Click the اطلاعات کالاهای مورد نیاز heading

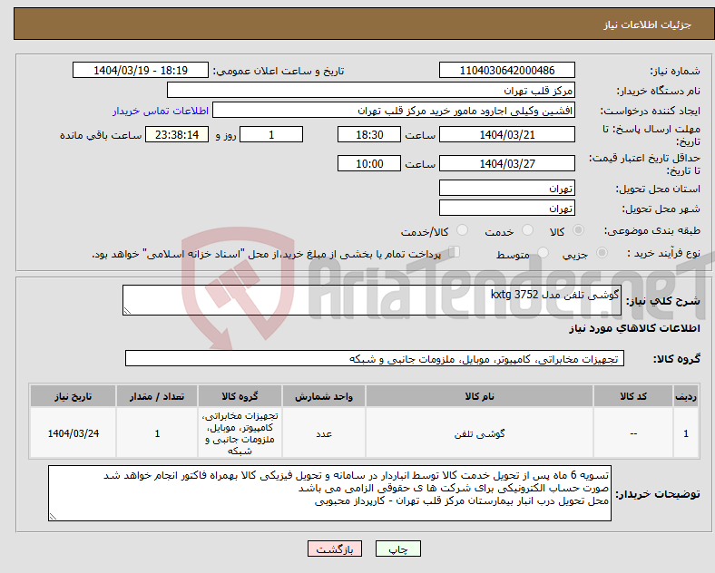634,328
